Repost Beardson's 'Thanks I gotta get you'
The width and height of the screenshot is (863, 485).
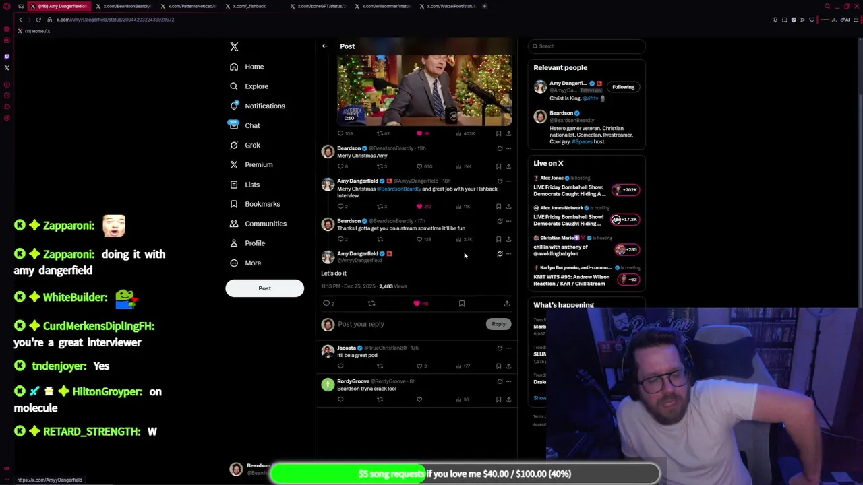[380, 239]
